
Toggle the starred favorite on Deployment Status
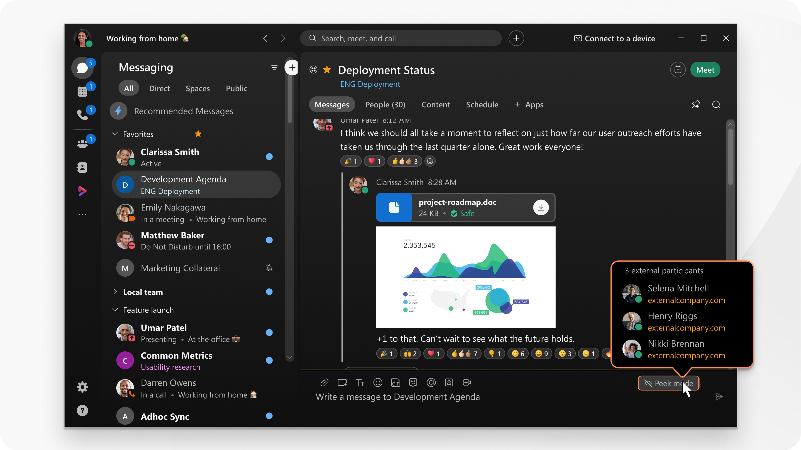[328, 69]
